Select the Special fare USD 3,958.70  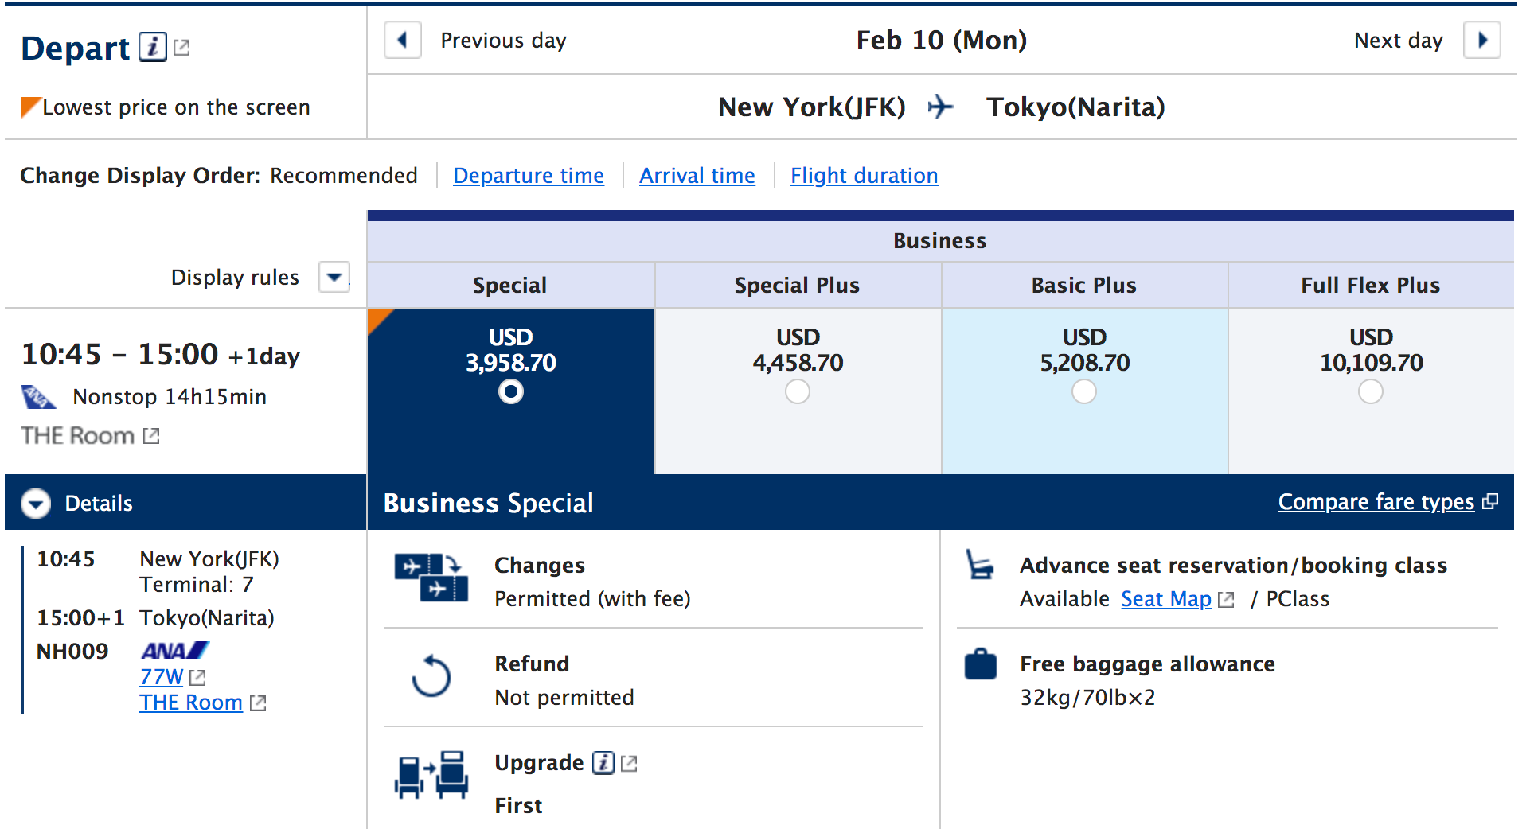[511, 391]
